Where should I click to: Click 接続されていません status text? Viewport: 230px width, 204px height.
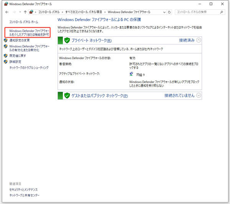[179, 95]
